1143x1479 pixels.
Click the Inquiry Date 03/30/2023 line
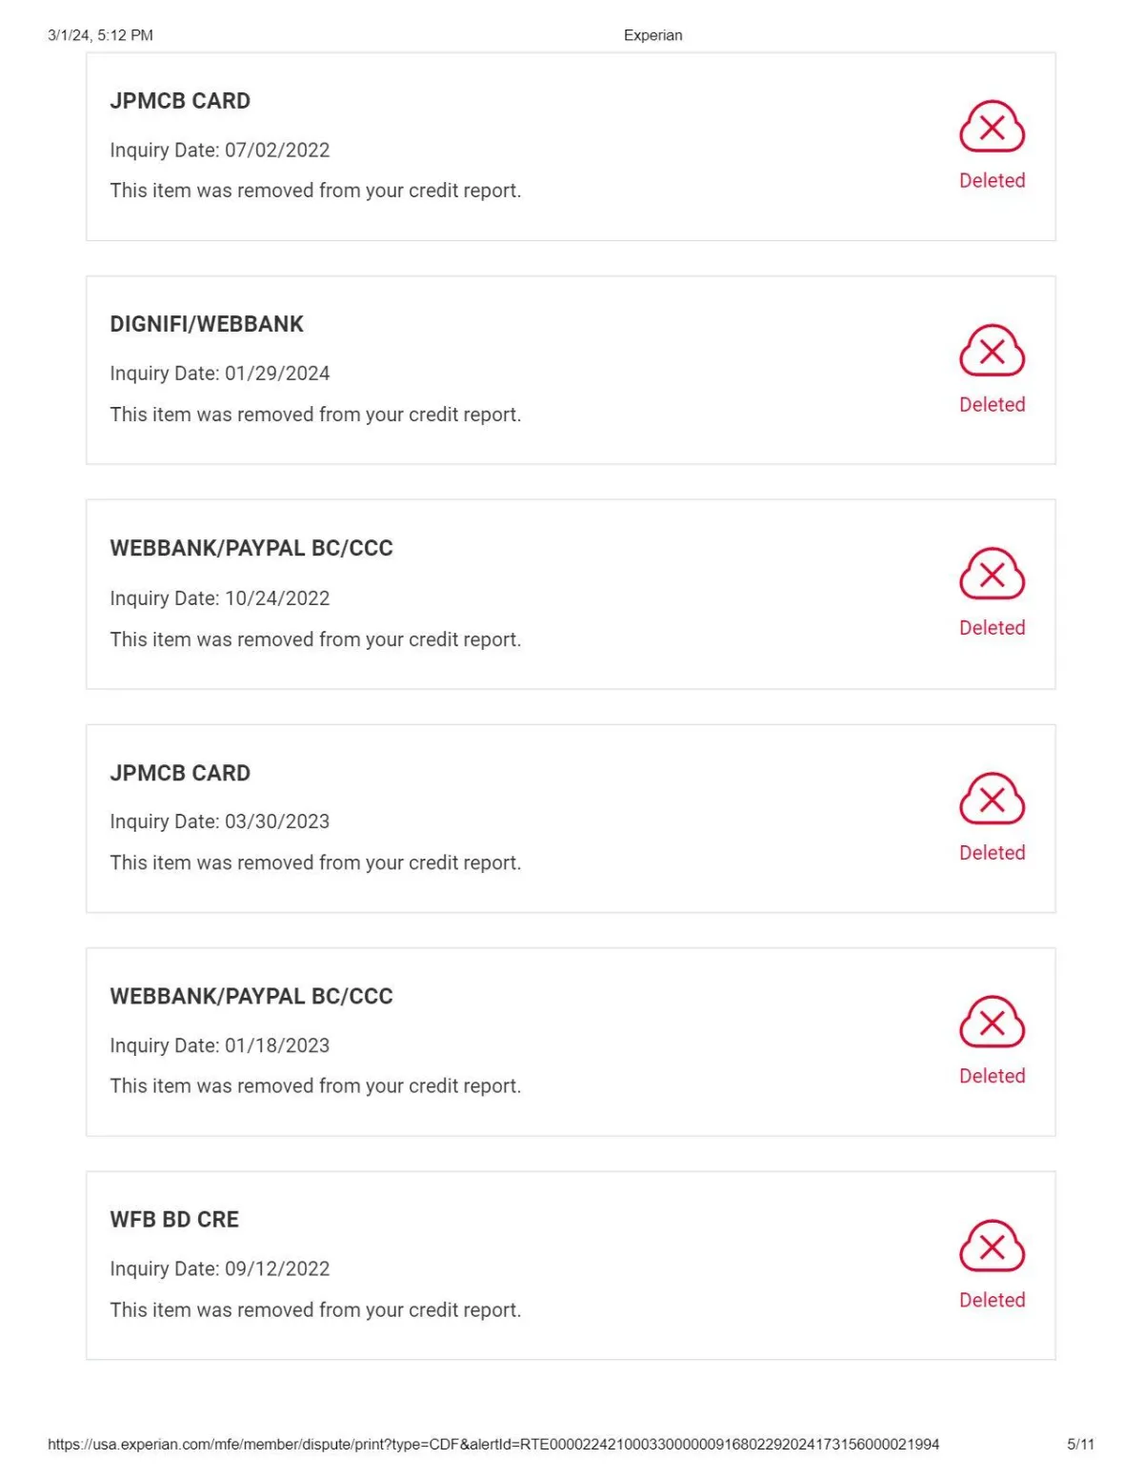point(220,821)
